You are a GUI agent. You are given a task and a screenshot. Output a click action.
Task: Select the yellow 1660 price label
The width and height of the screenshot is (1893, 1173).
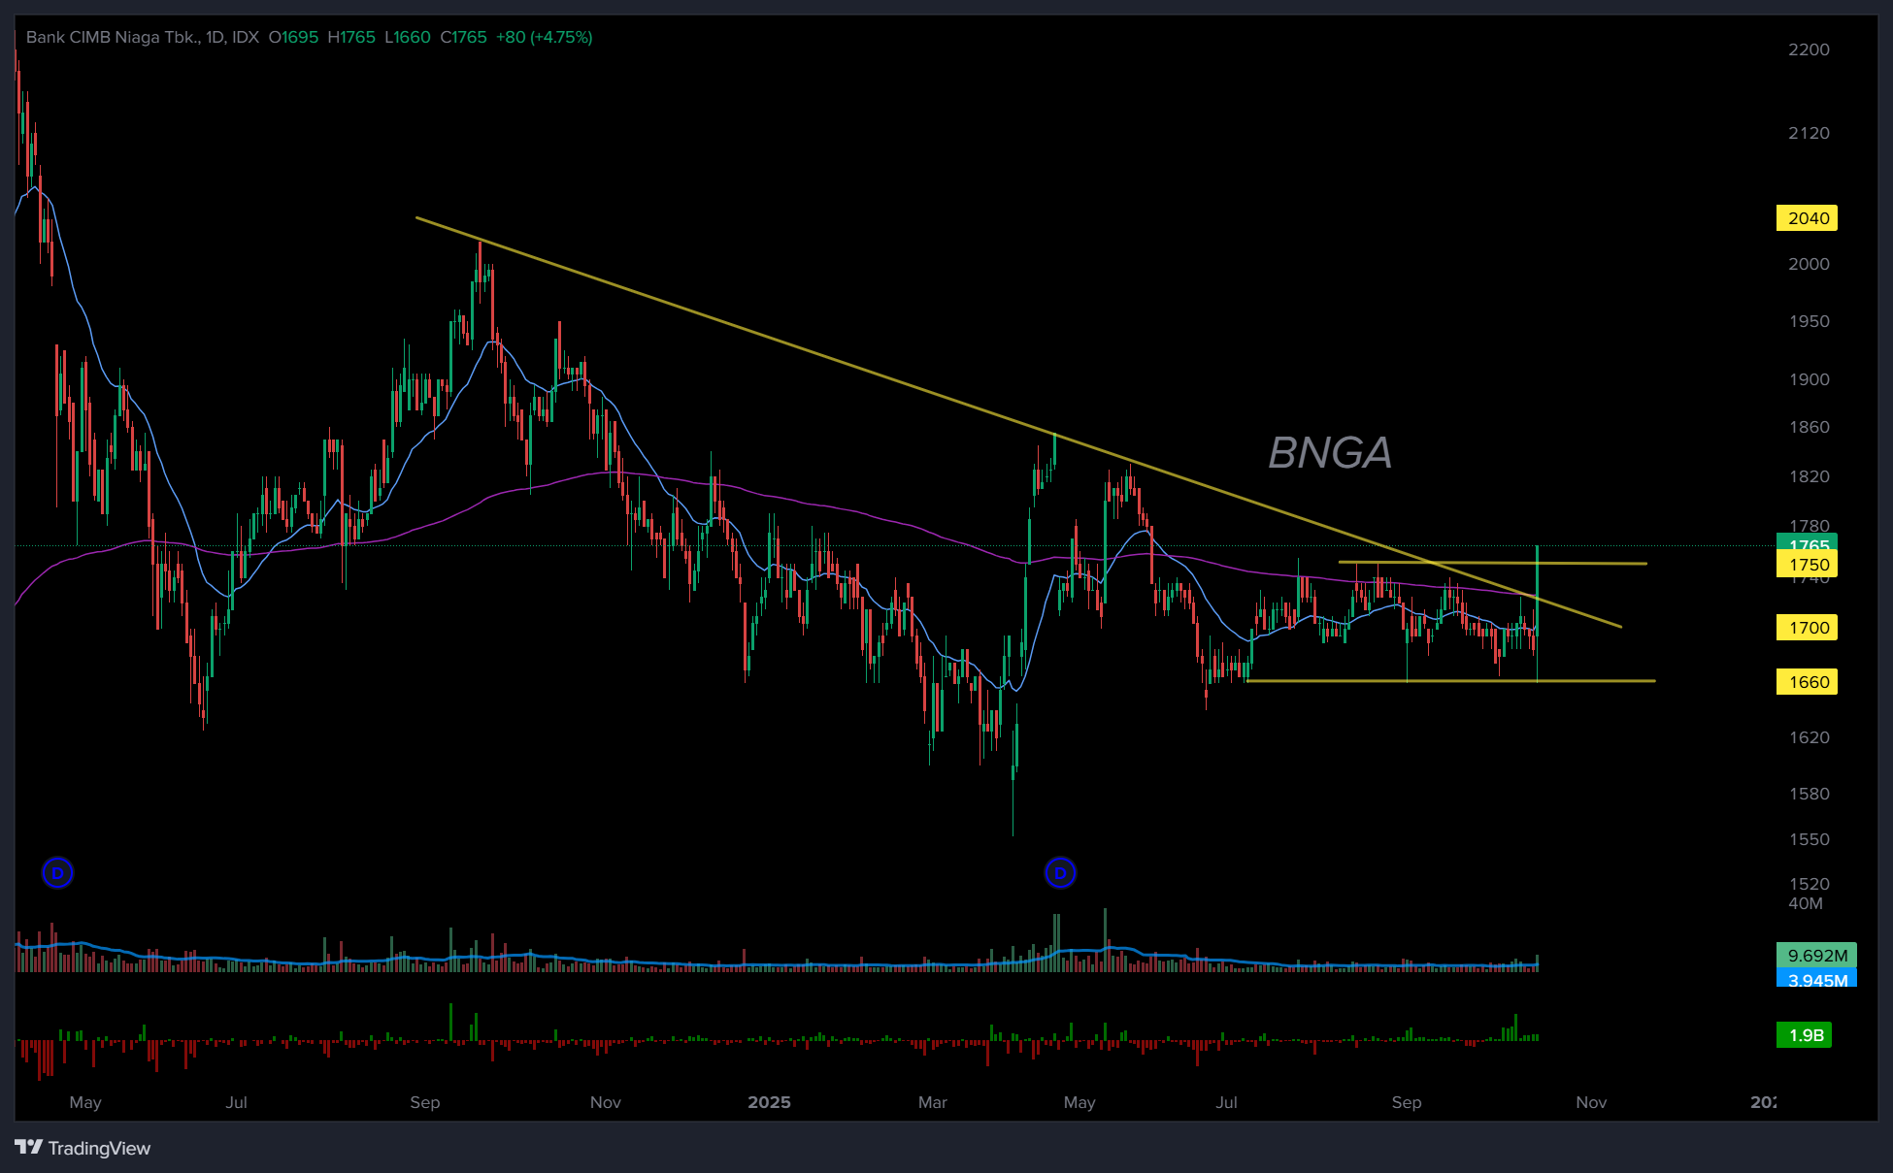1807,682
